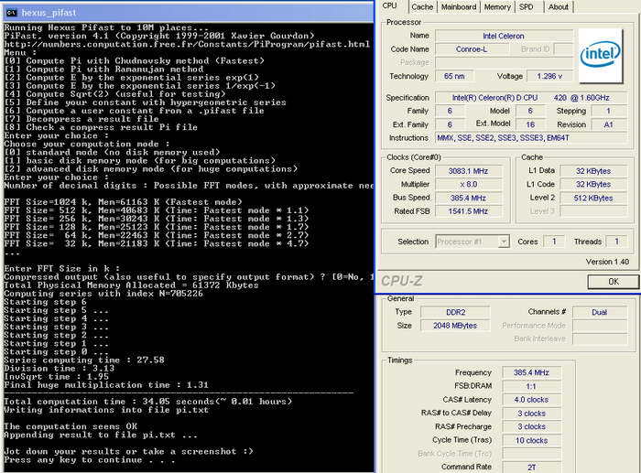Click the Series computing time 27.58 line

click(84, 360)
